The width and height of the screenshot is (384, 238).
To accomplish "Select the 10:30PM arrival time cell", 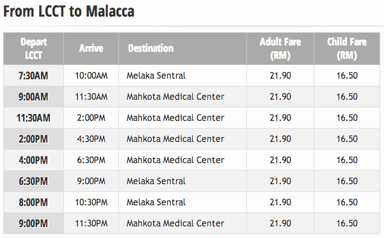I will [x=91, y=203].
